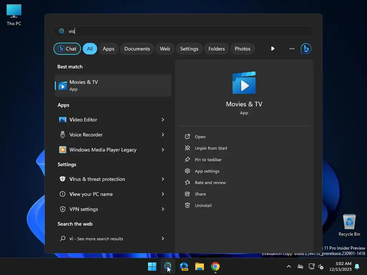
Task: Click inside the search box with 'vis'
Action: click(x=183, y=31)
